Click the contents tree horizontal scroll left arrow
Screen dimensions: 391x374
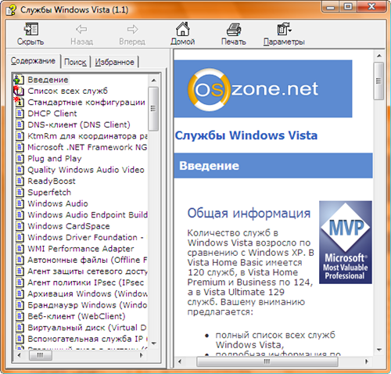tap(19, 355)
